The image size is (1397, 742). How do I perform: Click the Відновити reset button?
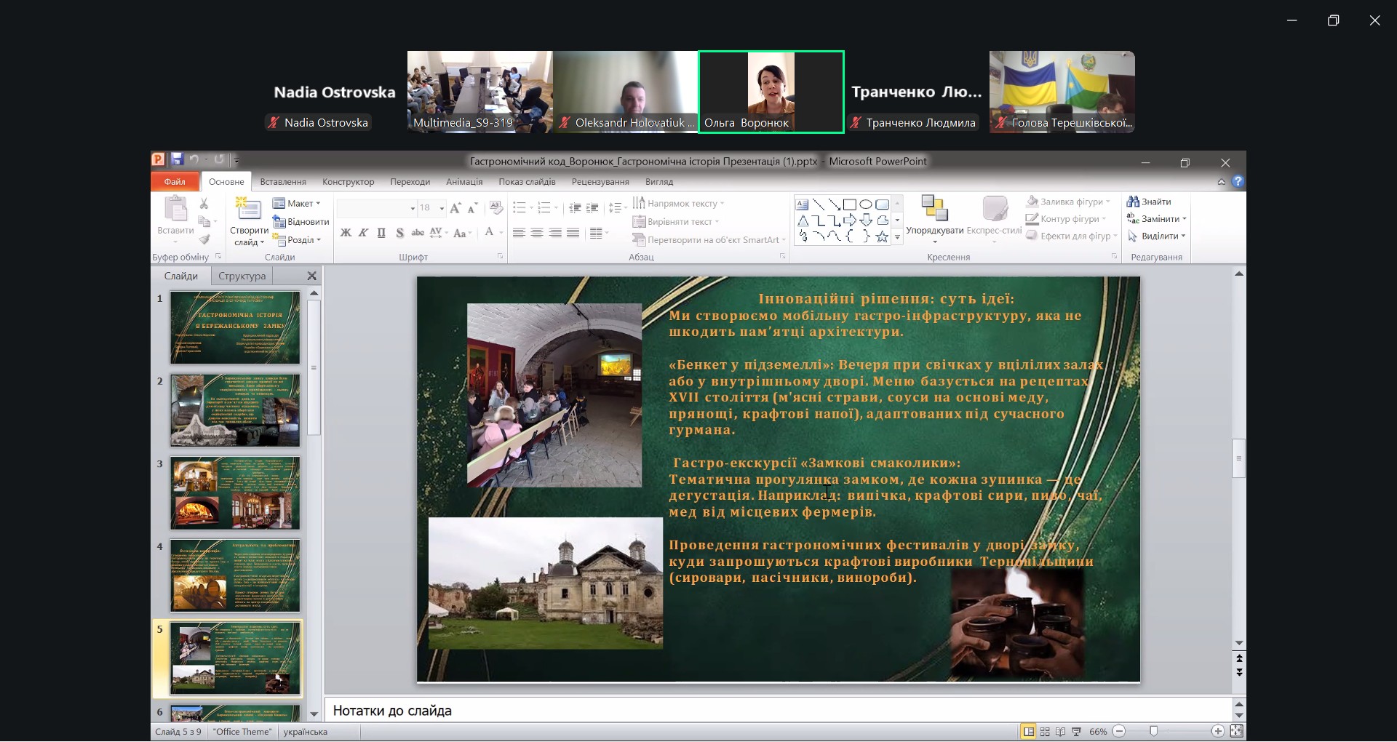301,222
